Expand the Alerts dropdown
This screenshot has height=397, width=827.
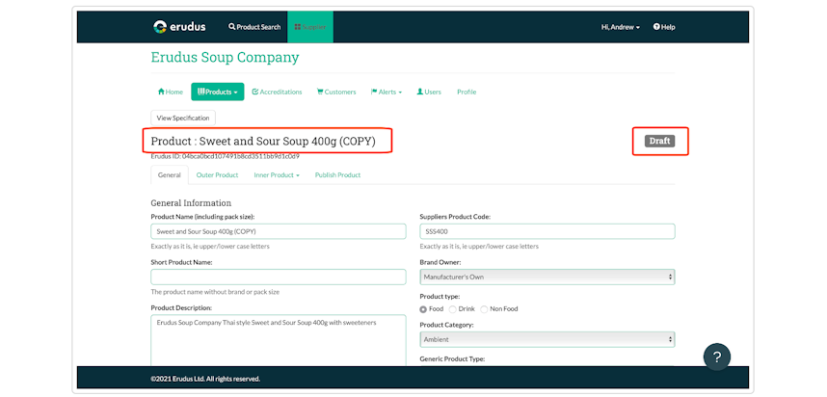click(387, 92)
